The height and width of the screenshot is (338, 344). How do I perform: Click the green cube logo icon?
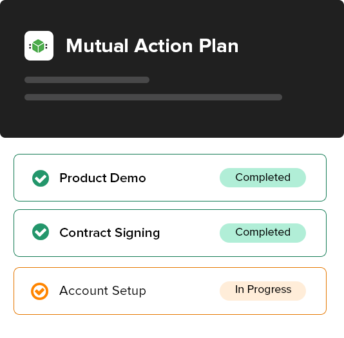tap(39, 46)
